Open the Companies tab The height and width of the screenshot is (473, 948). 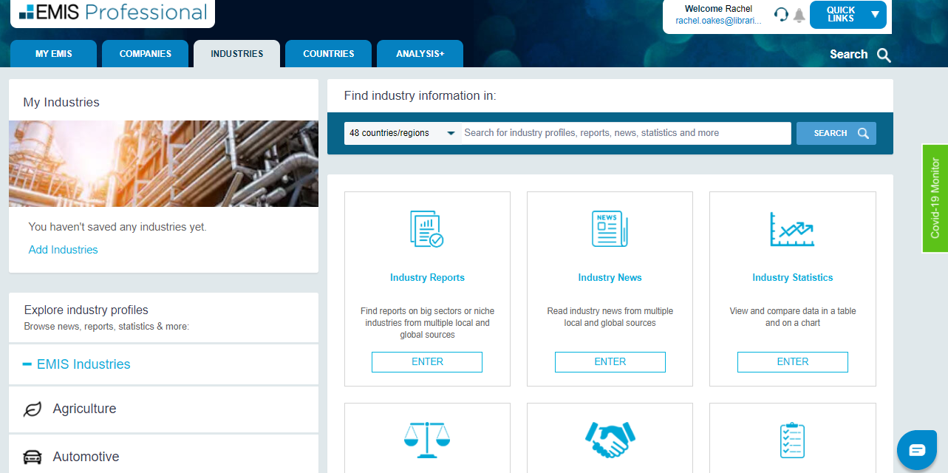pos(145,54)
